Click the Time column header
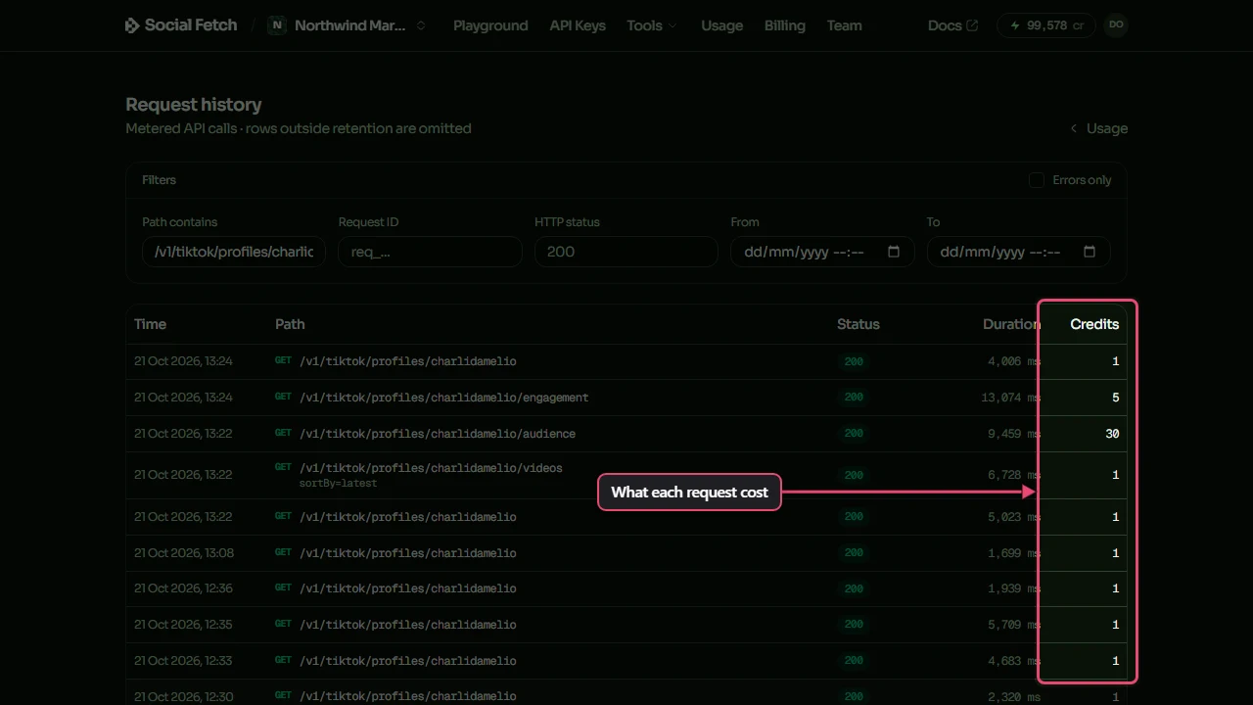The width and height of the screenshot is (1253, 705). [x=150, y=324]
